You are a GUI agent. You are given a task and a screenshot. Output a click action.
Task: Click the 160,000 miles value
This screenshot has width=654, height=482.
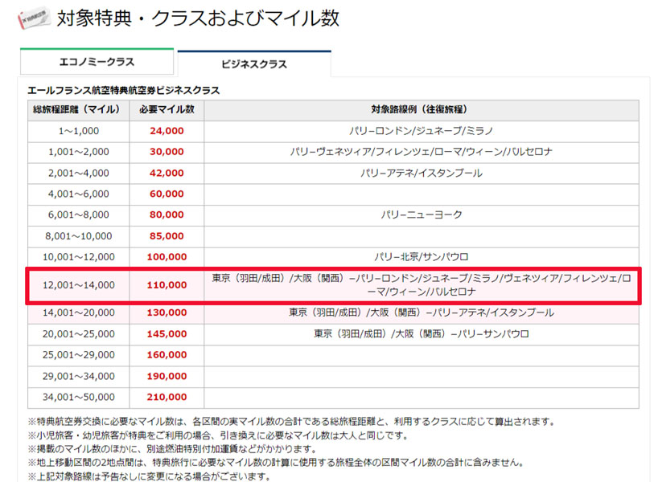167,355
